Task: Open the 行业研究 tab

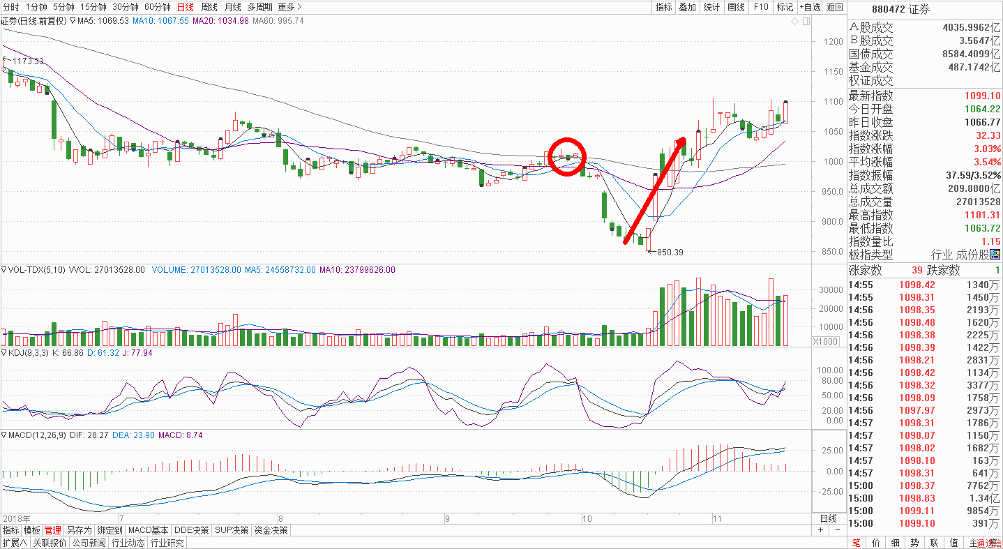Action: click(167, 543)
